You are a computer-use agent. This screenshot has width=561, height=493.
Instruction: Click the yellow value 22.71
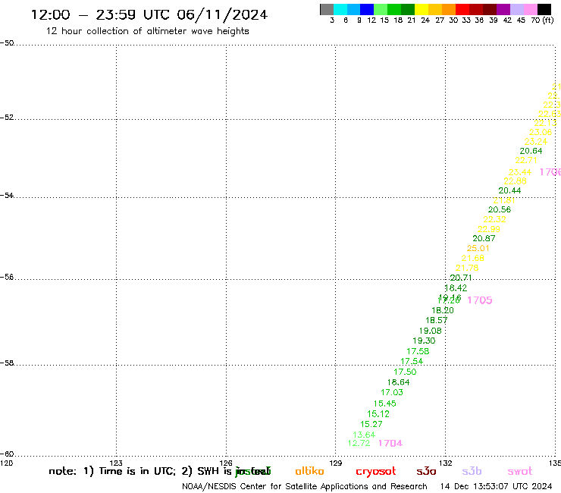[x=526, y=160]
